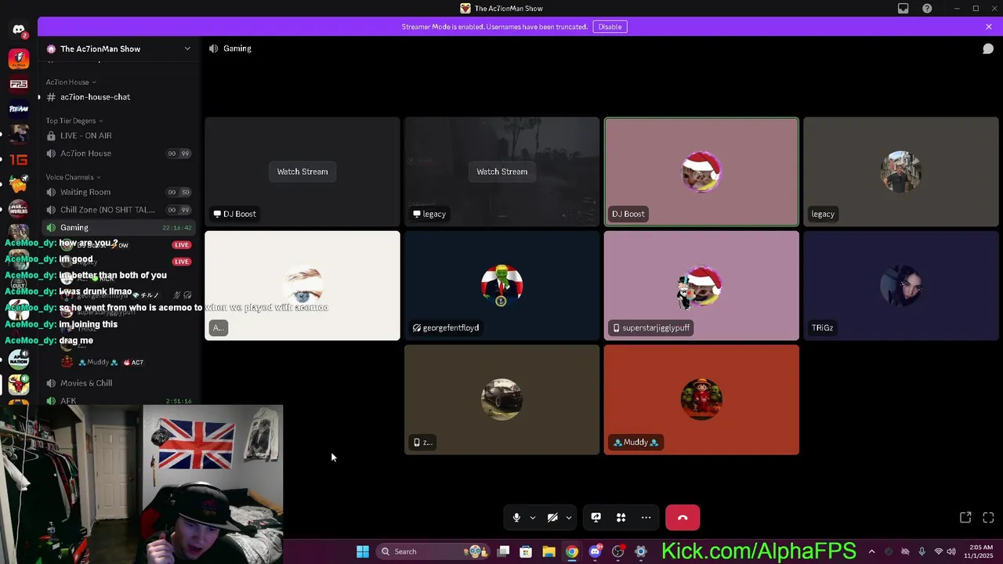This screenshot has height=564, width=1003.
Task: Select the LIVE - ON AIR channel
Action: click(x=118, y=136)
